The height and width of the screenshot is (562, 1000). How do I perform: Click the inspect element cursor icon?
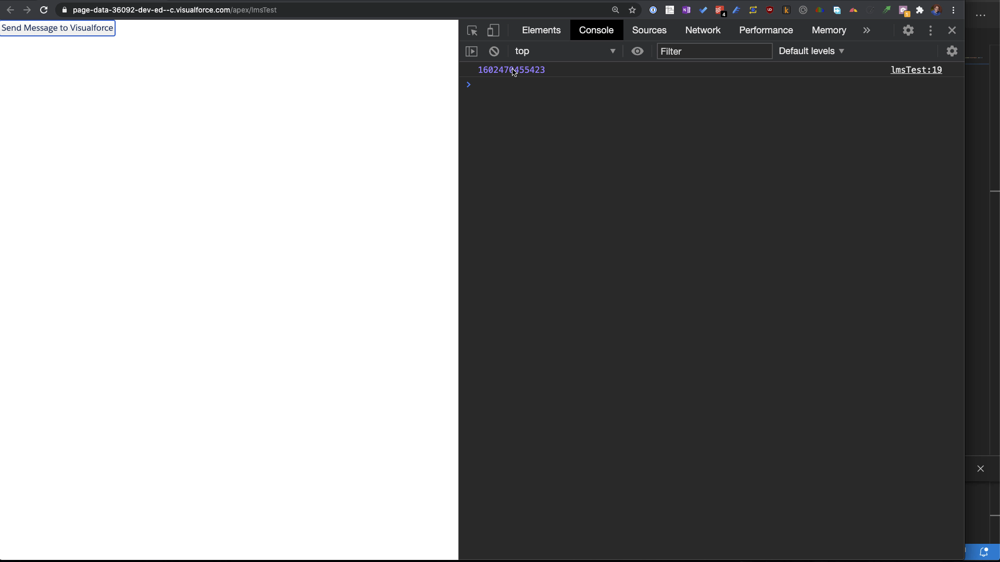(x=472, y=30)
